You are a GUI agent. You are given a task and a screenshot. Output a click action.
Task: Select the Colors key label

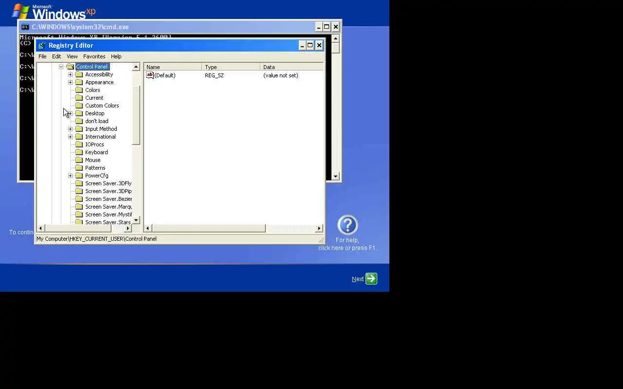pyautogui.click(x=92, y=90)
